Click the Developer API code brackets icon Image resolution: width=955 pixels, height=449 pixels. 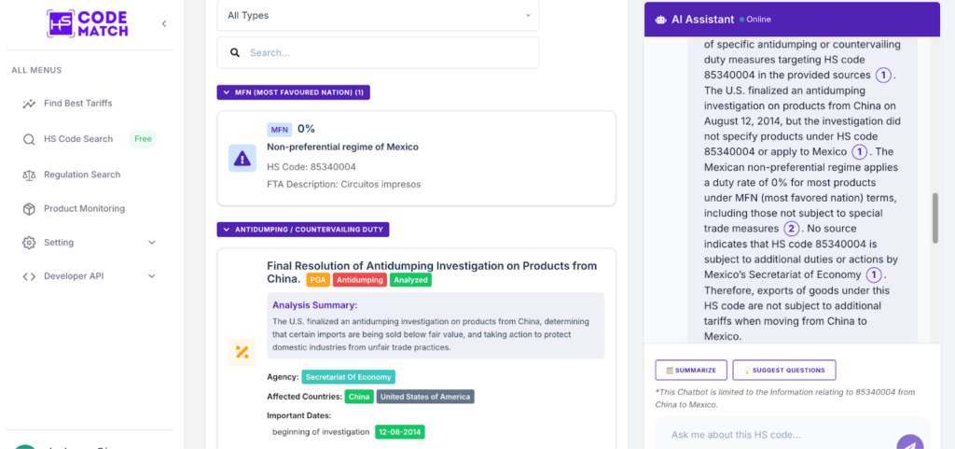(29, 276)
